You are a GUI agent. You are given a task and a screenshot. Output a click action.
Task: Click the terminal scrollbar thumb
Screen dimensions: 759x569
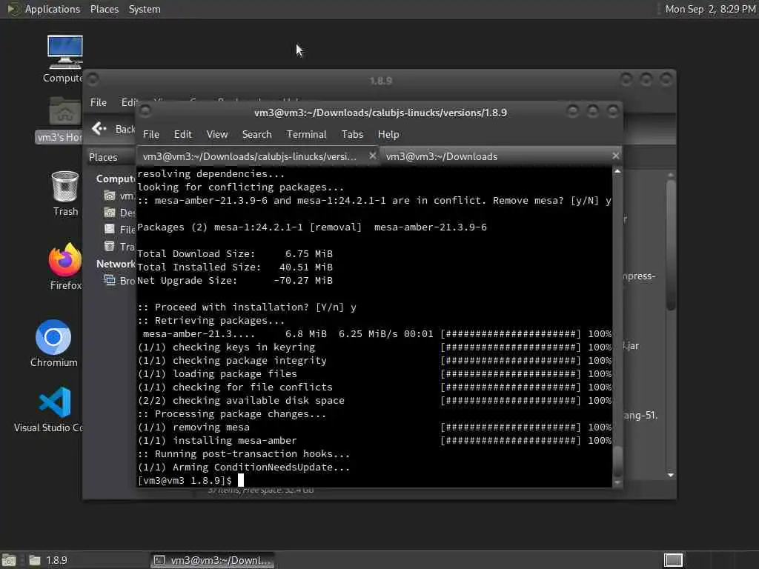coord(617,461)
